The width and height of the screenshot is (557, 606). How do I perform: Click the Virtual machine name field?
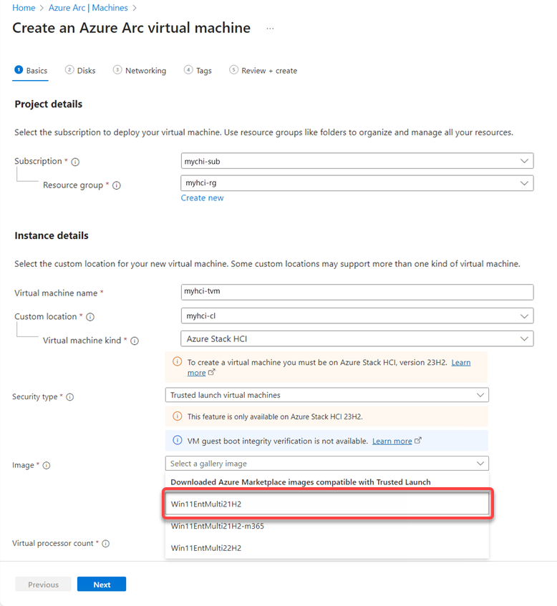[357, 292]
